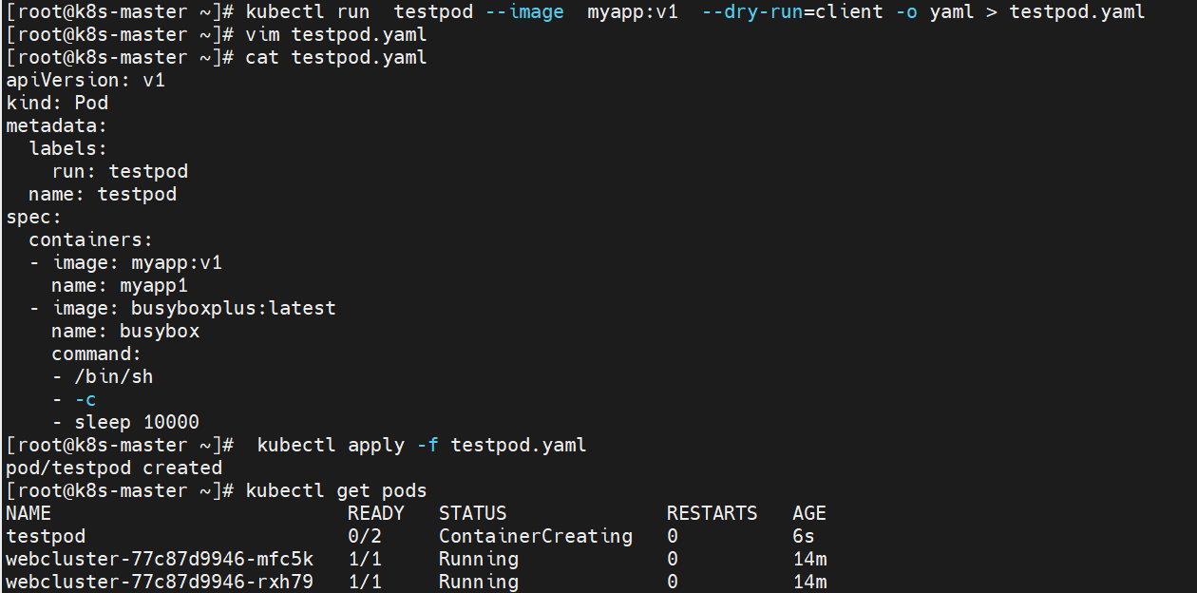Click the '/bin/sh' command entry
The width and height of the screenshot is (1197, 593).
[113, 377]
